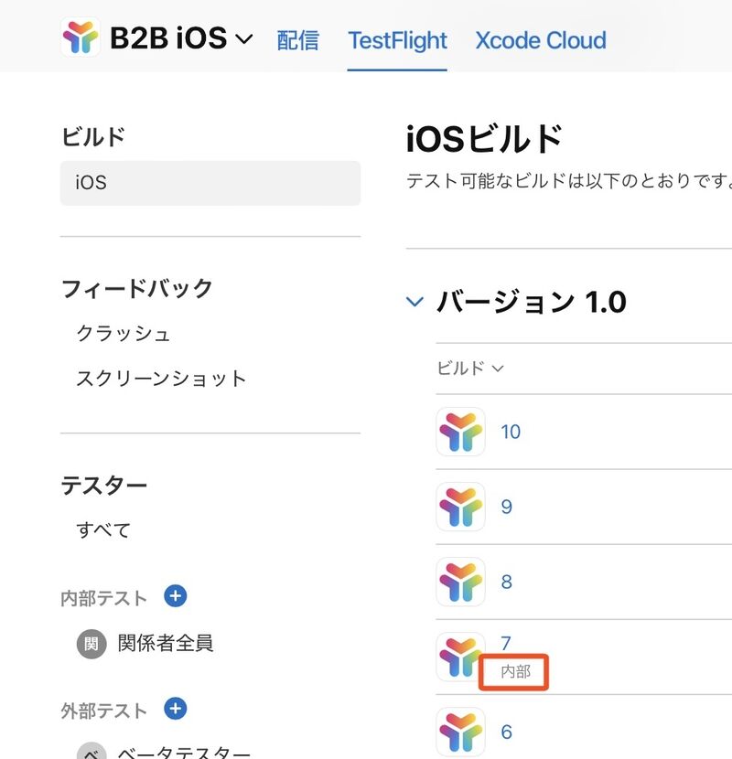732x759 pixels.
Task: Collapse the バージョン 1.0 section chevron
Action: pos(414,302)
